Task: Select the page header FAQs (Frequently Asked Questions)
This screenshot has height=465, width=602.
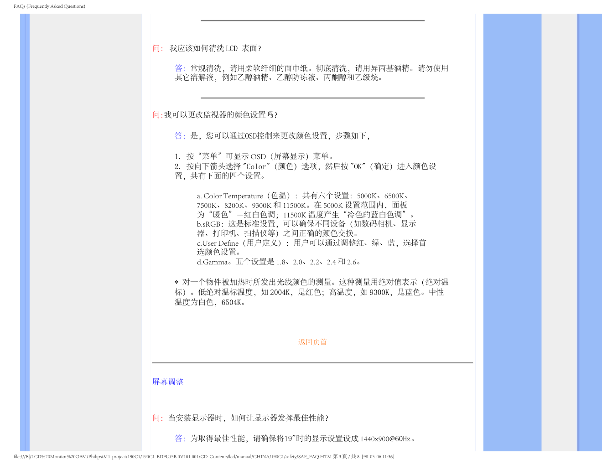Action: click(49, 6)
